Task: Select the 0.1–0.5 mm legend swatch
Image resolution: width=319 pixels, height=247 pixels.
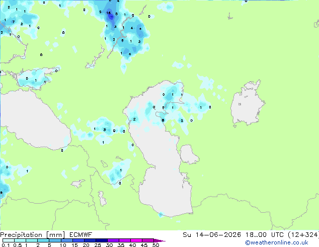Action: click(9, 240)
